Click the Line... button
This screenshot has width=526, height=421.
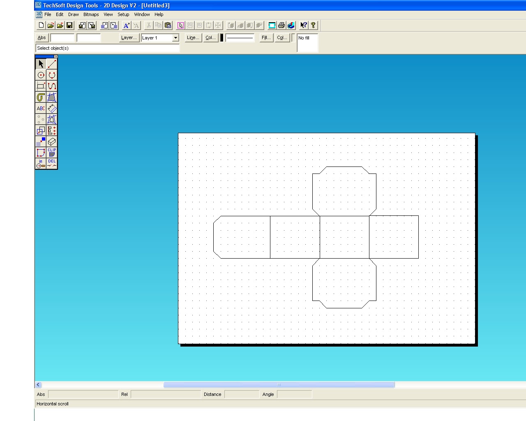[193, 37]
